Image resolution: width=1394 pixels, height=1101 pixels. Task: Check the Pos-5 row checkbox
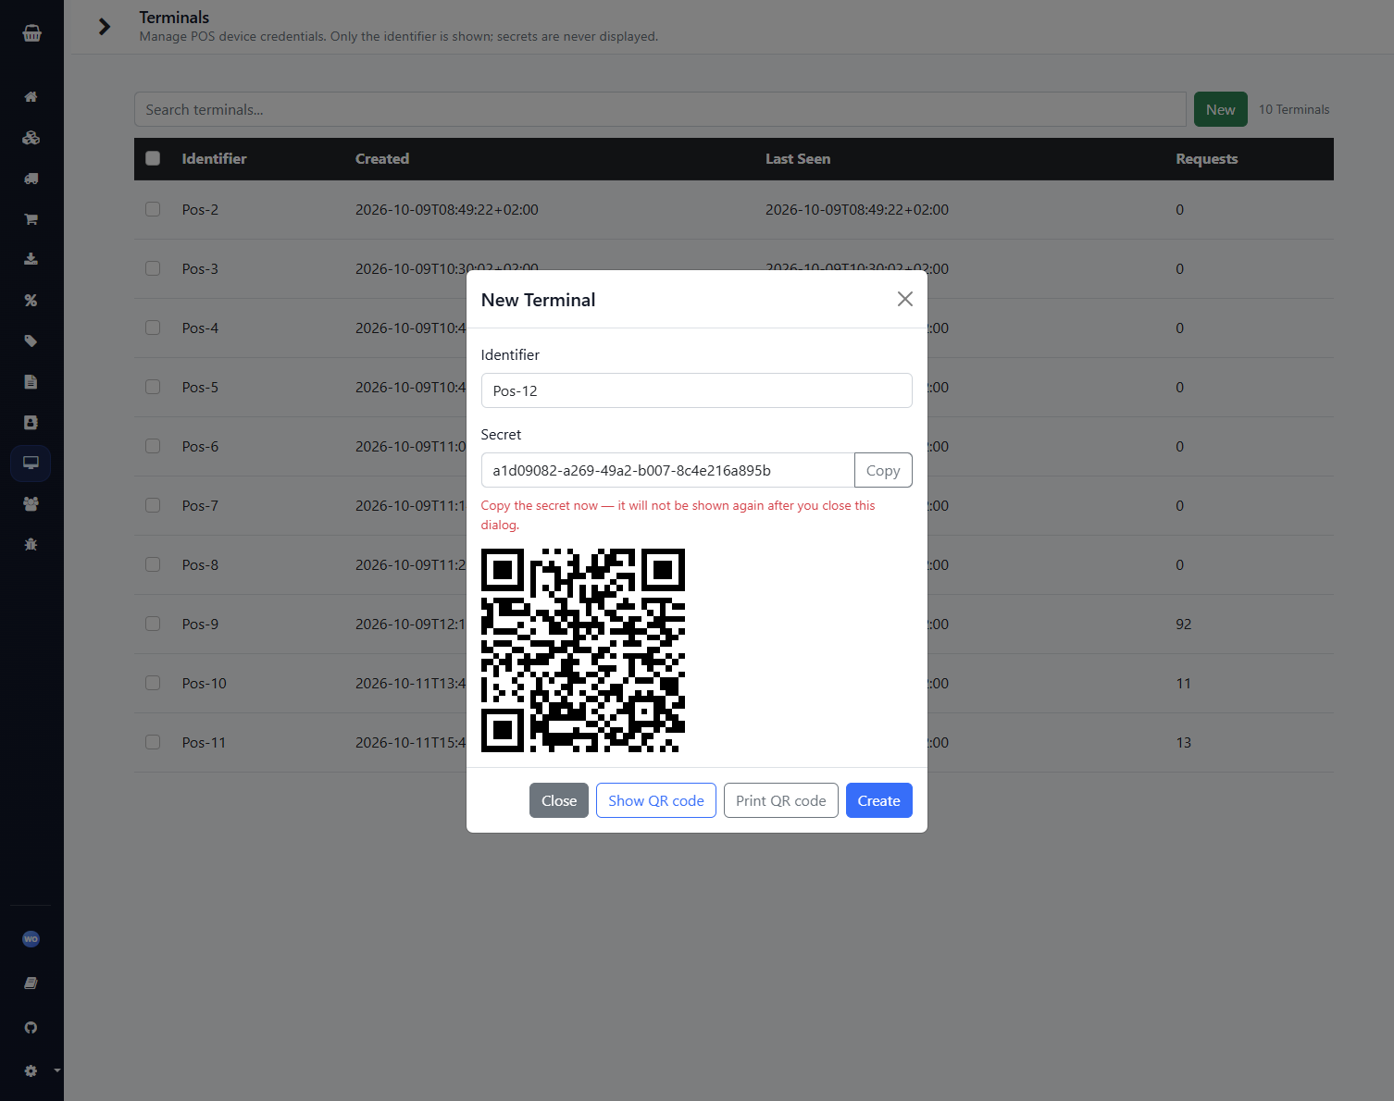click(153, 387)
